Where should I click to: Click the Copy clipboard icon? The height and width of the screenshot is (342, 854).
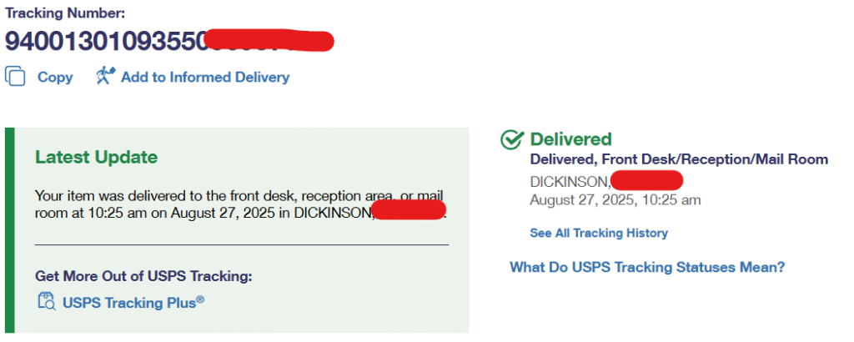pyautogui.click(x=16, y=77)
